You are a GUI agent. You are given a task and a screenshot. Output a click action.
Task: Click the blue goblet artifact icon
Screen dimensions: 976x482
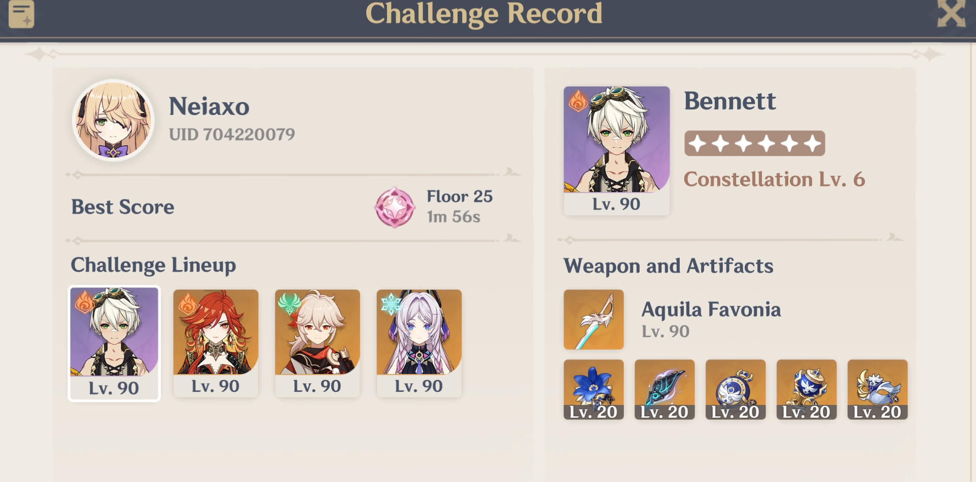807,389
